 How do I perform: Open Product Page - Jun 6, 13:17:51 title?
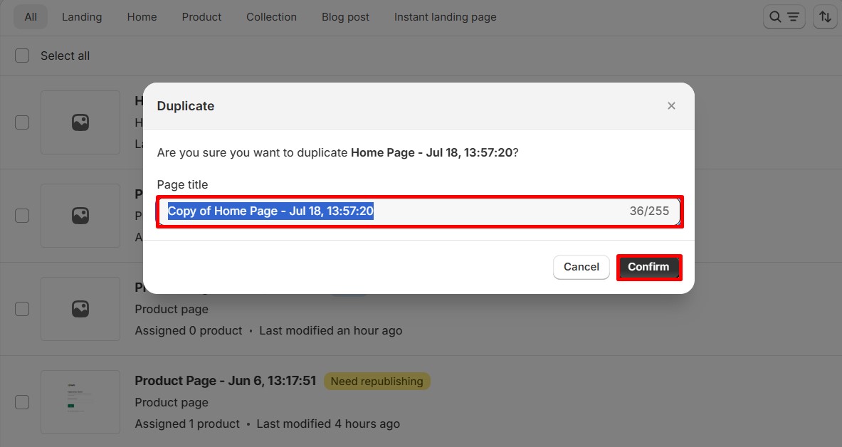point(225,381)
